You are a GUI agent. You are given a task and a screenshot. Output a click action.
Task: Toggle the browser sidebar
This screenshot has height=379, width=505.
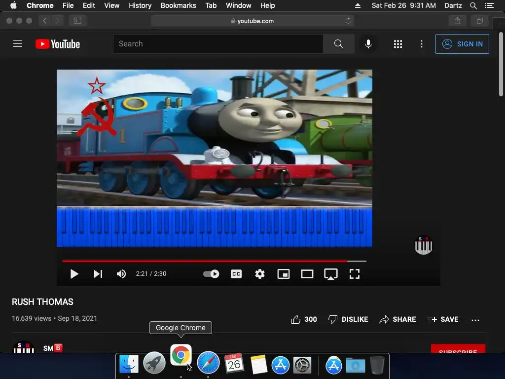(x=77, y=21)
